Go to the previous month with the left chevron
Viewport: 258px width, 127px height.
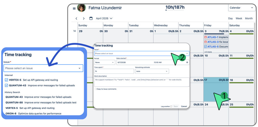(76, 19)
